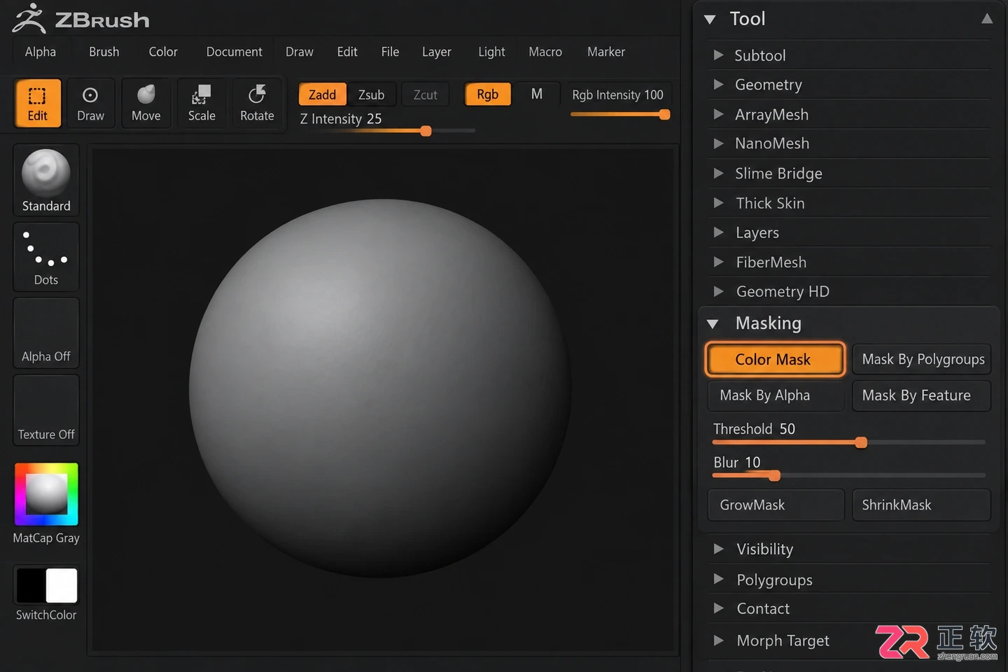The image size is (1008, 672).
Task: Open the Alpha Off selector
Action: [46, 333]
